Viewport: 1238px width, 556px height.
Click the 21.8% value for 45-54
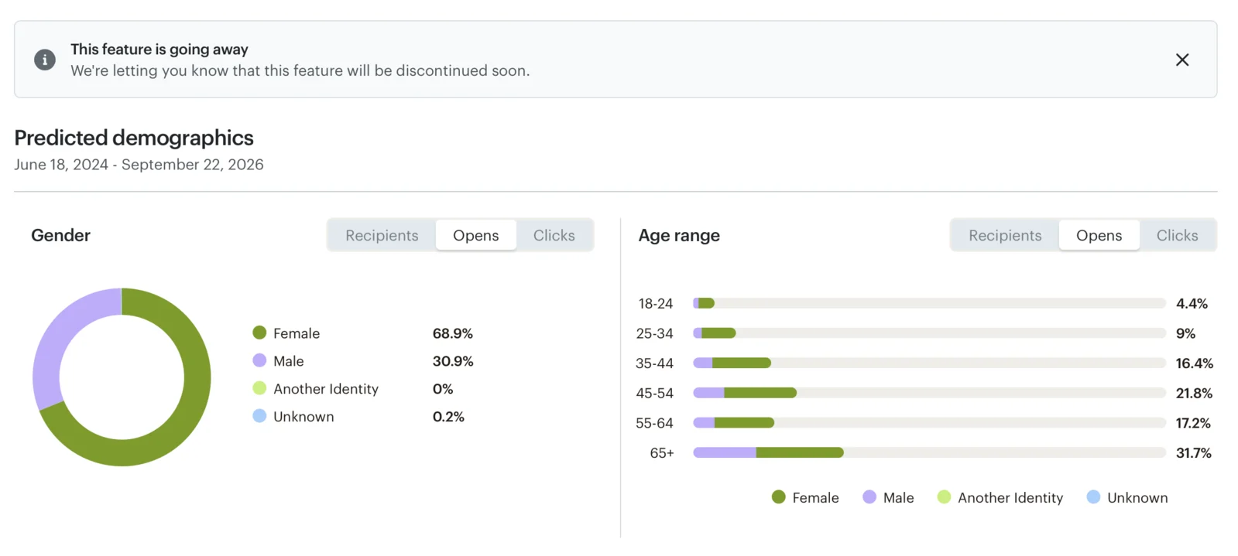(1194, 394)
